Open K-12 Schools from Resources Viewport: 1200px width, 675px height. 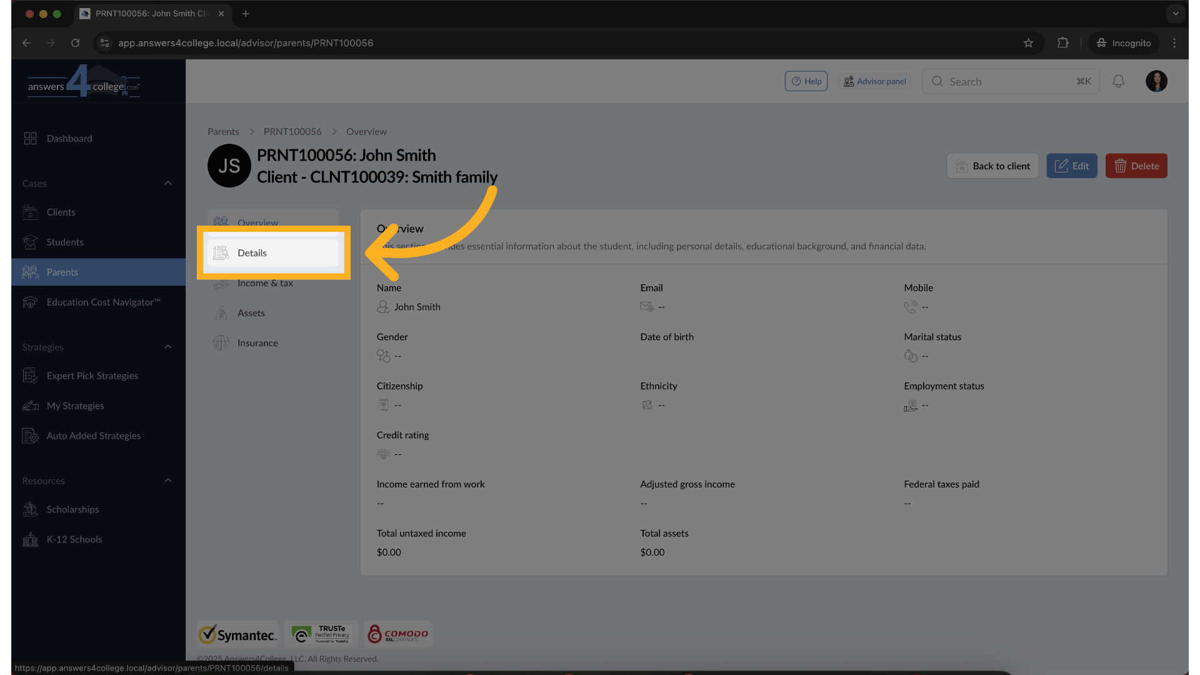pos(74,539)
